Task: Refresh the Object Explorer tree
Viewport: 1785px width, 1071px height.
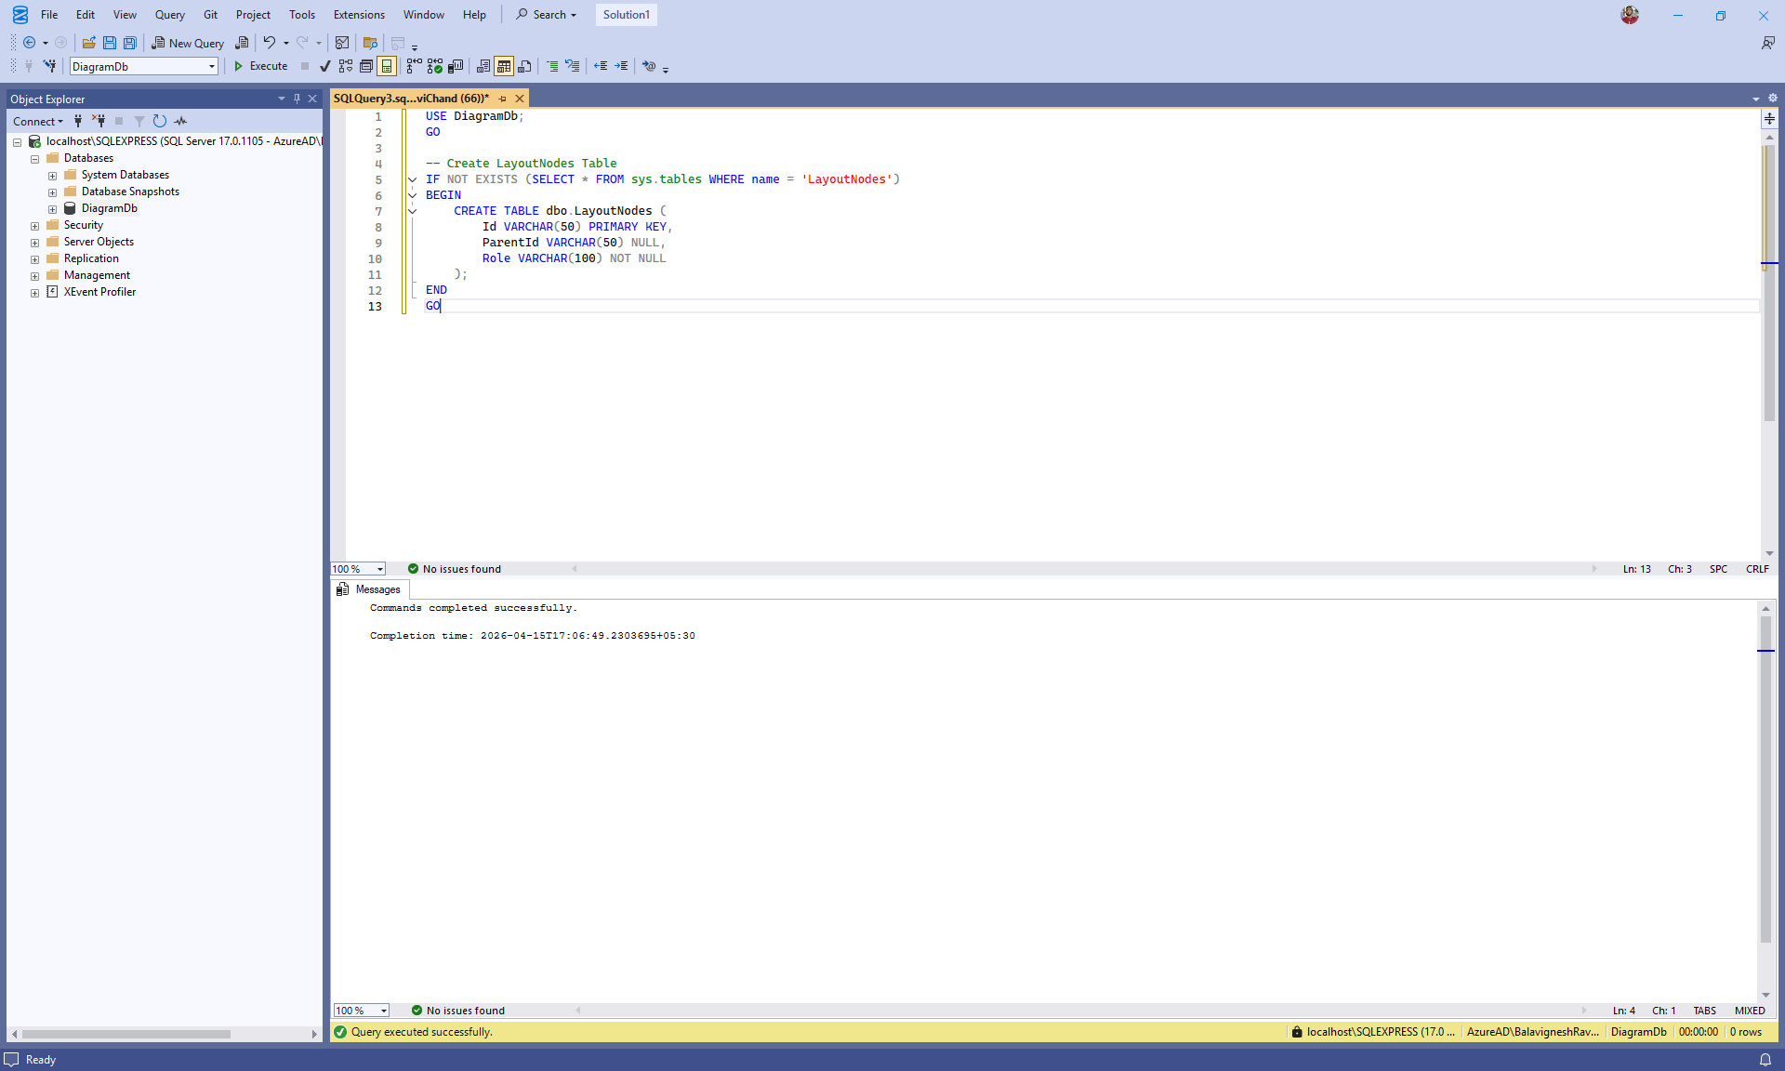Action: click(x=160, y=121)
